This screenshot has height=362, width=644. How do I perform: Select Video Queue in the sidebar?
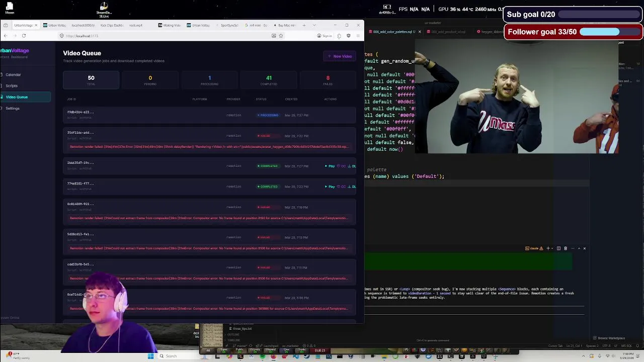(25, 97)
